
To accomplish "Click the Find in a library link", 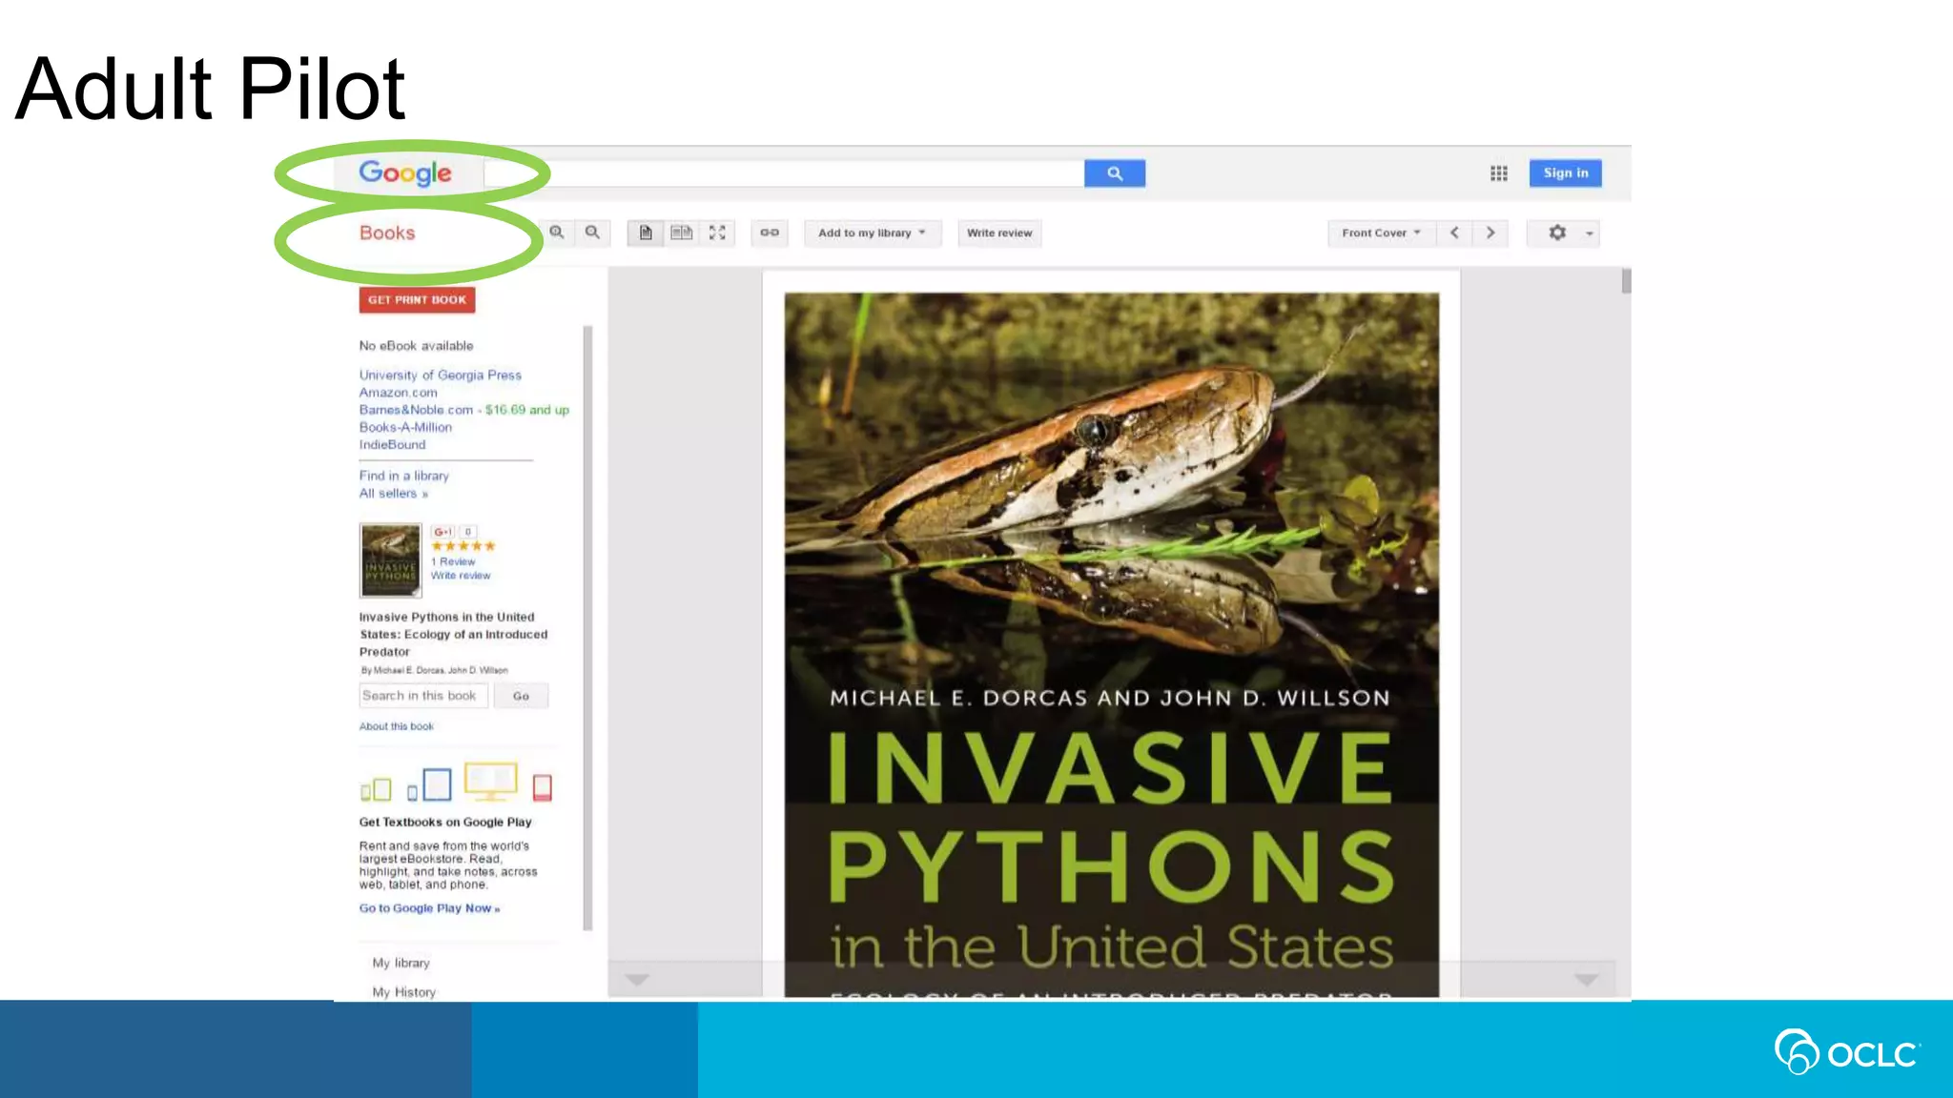I will [x=403, y=476].
